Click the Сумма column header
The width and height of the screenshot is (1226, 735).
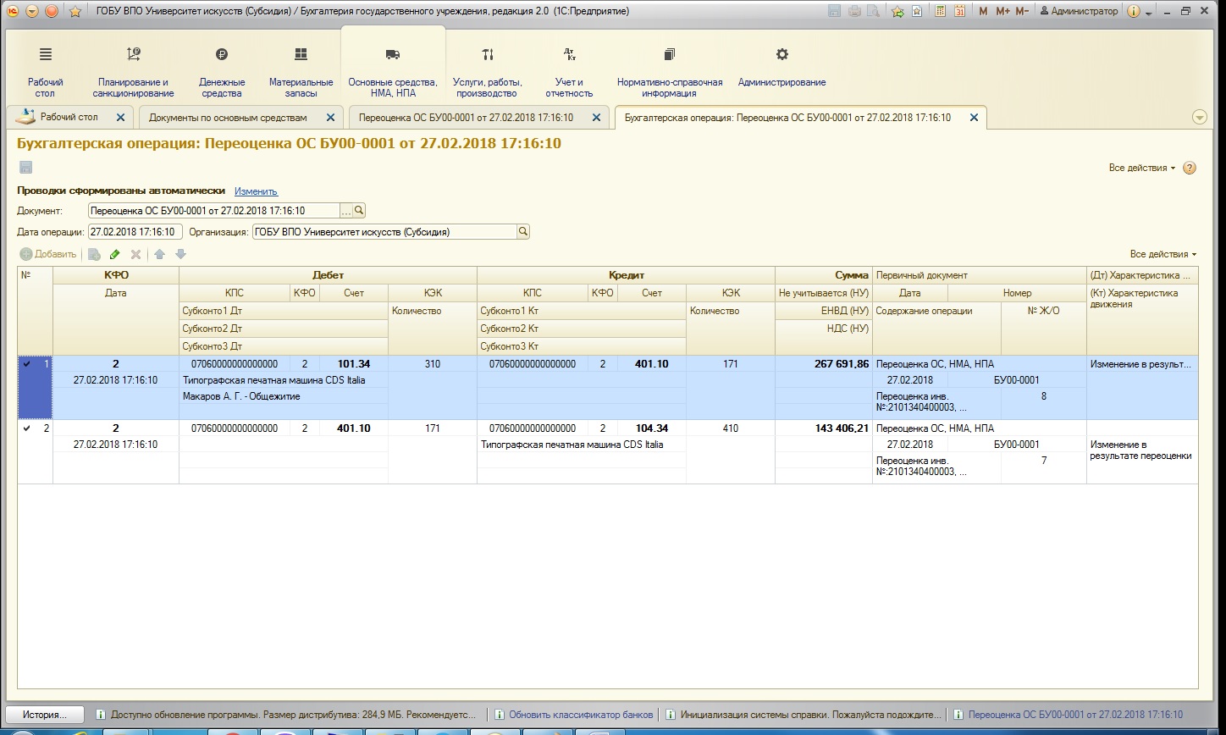[824, 275]
